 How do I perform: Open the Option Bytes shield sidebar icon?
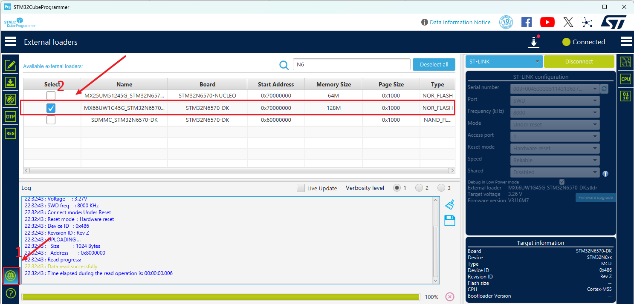(x=10, y=99)
